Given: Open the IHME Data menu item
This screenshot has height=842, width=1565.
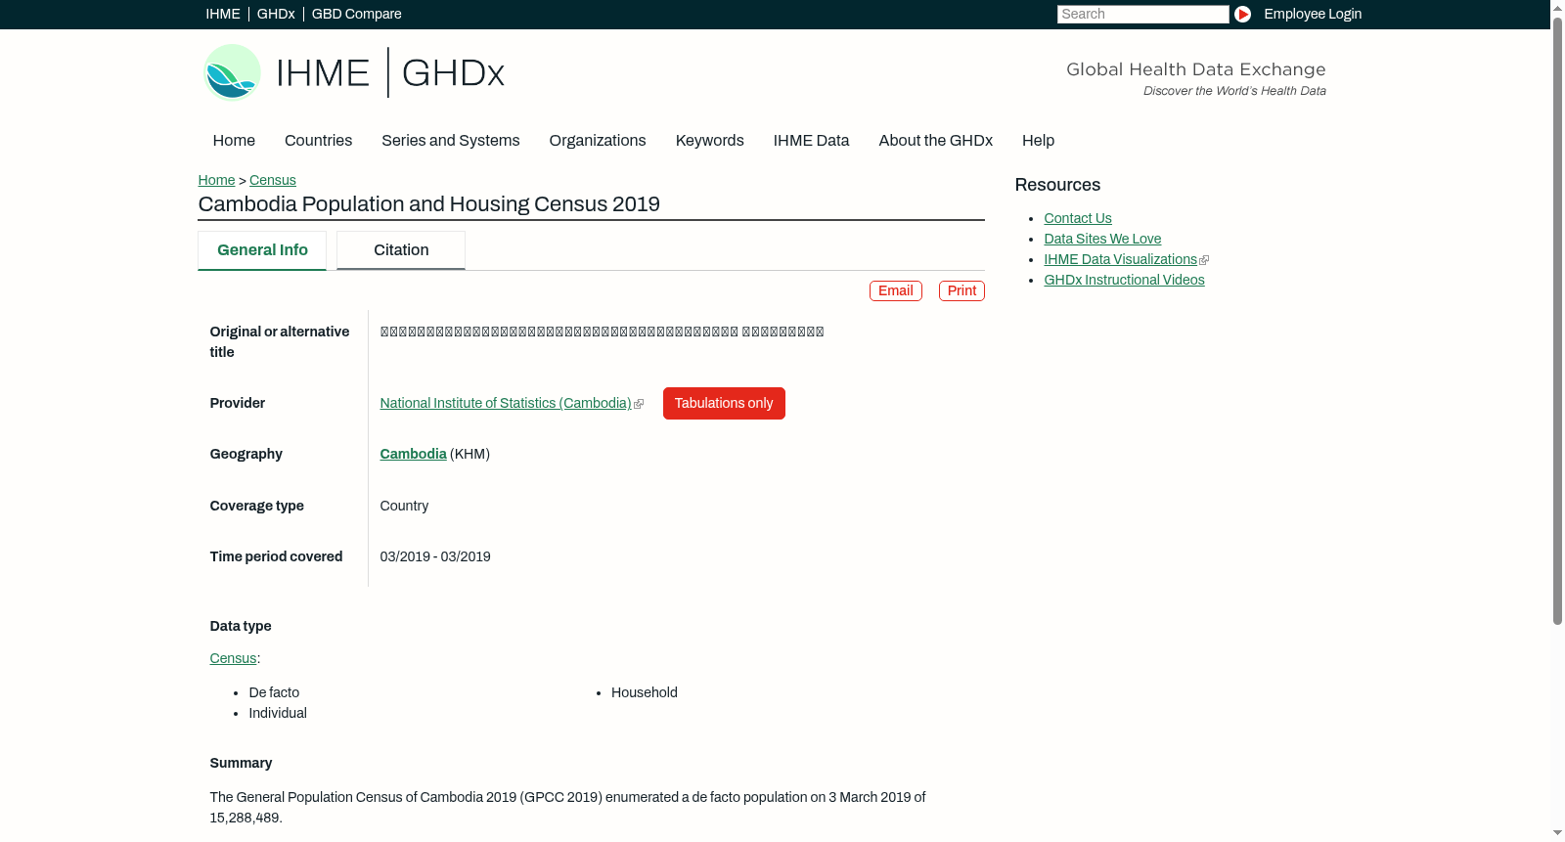Looking at the screenshot, I should coord(811,141).
